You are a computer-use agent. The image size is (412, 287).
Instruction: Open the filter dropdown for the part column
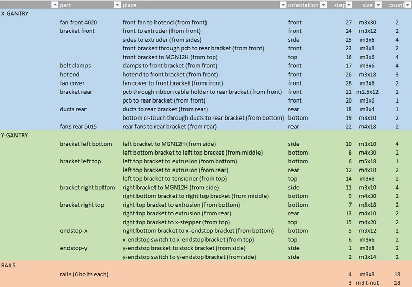pyautogui.click(x=117, y=5)
